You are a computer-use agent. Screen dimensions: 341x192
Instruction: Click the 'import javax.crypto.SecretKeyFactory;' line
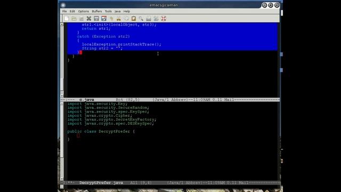[x=112, y=119]
